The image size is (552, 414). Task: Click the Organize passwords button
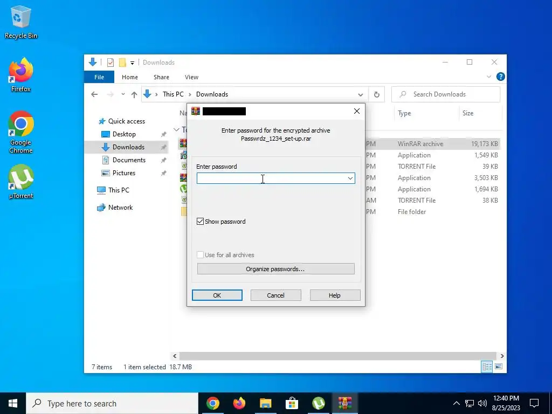click(x=275, y=269)
